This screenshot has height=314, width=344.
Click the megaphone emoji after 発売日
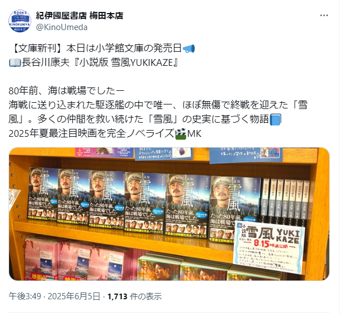click(x=188, y=48)
